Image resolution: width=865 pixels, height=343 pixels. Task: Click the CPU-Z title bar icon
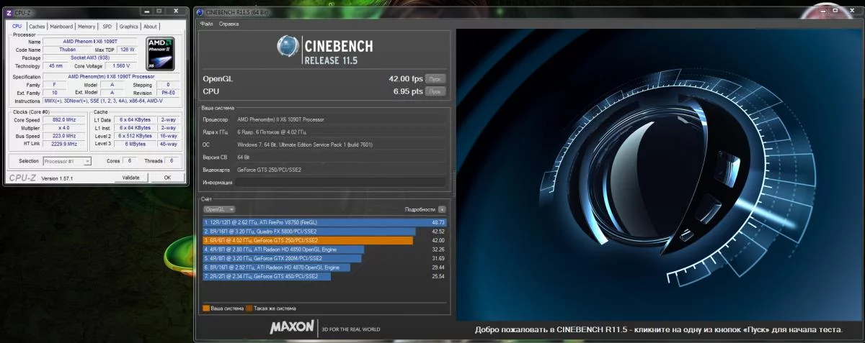[9, 12]
